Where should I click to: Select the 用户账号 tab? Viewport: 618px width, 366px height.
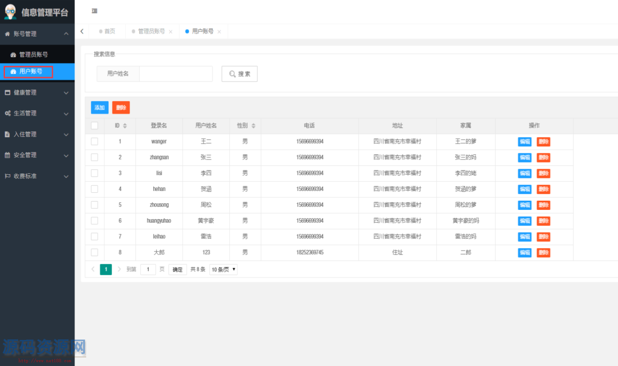[203, 32]
